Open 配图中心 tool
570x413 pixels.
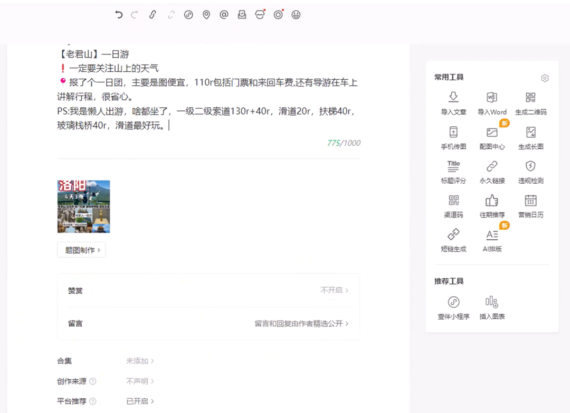click(492, 138)
